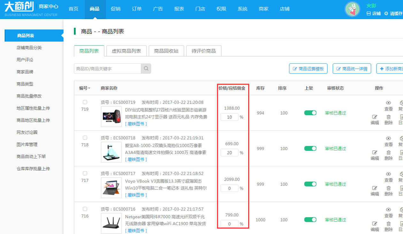Open 首页 in top navigation
This screenshot has width=403, height=234.
pyautogui.click(x=73, y=9)
